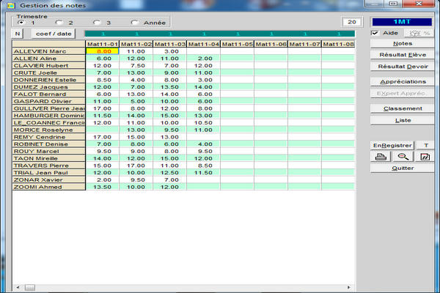440x293 pixels.
Task: Click the Mat11-01 column header
Action: pos(102,44)
